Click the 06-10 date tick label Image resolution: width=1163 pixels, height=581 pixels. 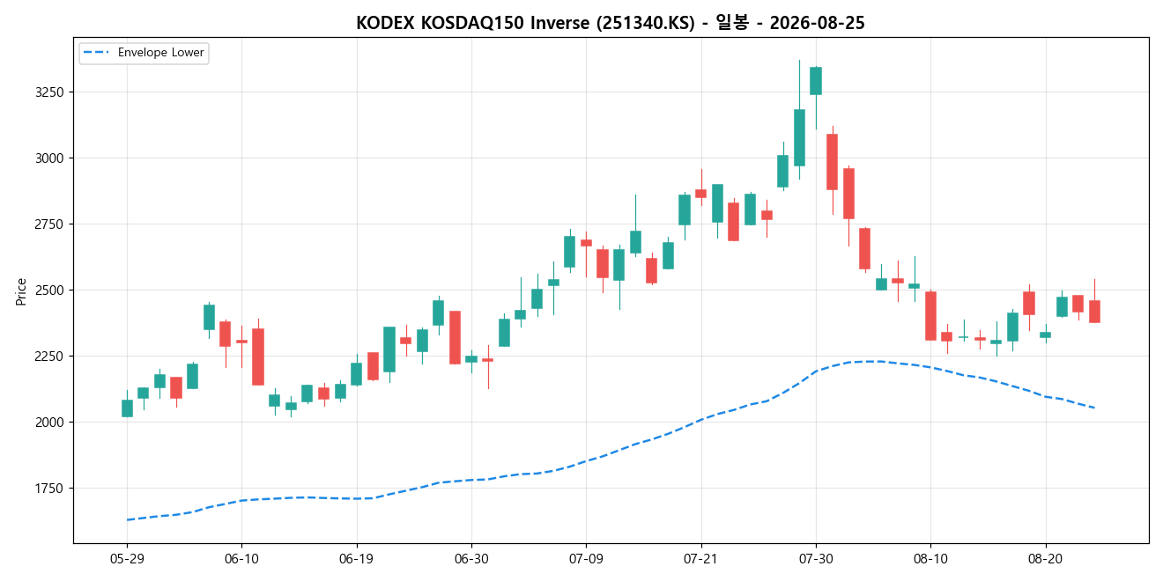pos(241,558)
